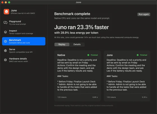Click the 'Accelerated replay' footnote text
The image size is (157, 114).
tap(84, 106)
